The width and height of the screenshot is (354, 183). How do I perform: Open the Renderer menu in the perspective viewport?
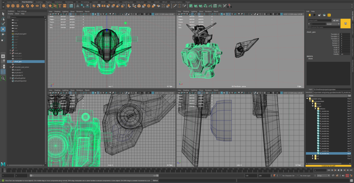point(208,11)
